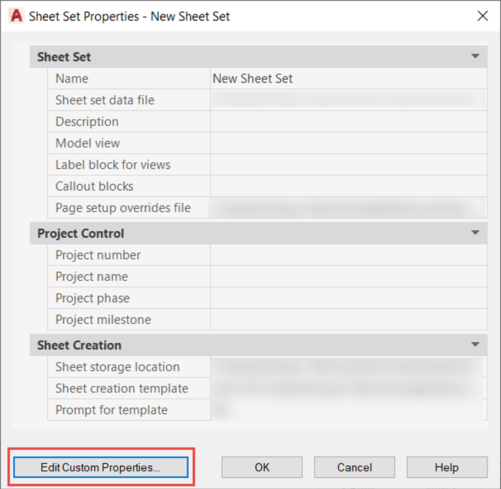The height and width of the screenshot is (489, 501).
Task: Open Help for sheet set properties
Action: (446, 468)
